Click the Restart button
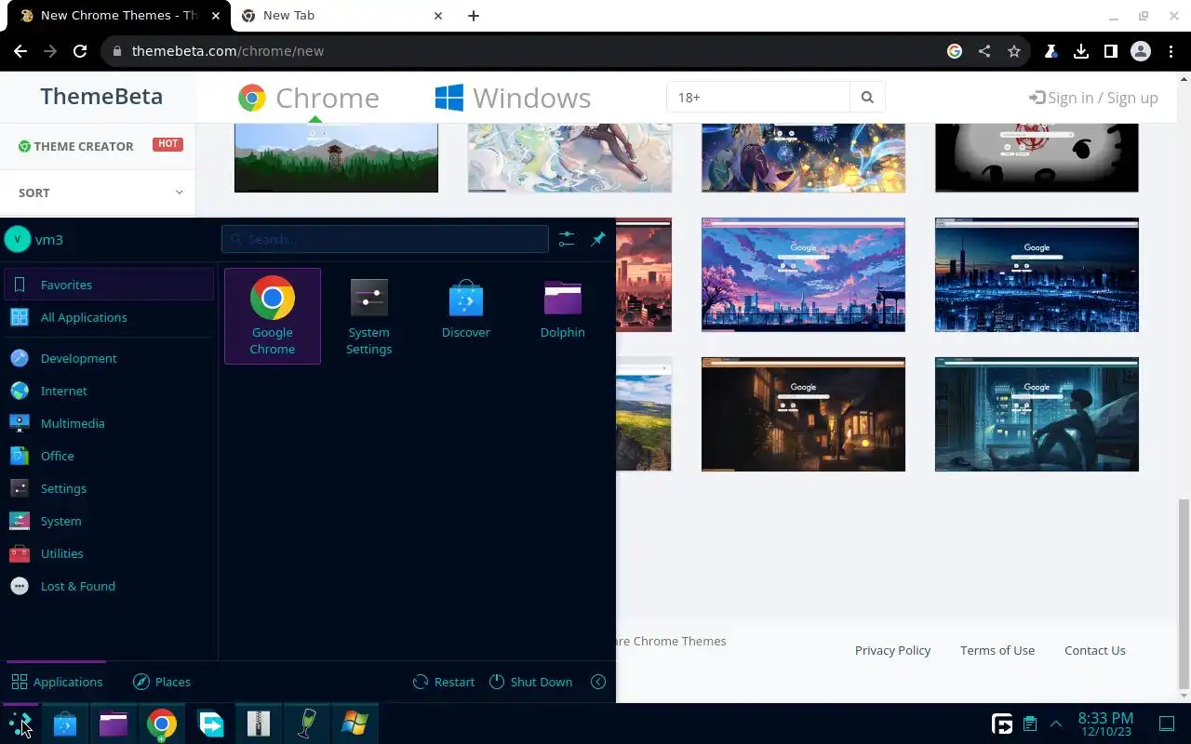This screenshot has height=744, width=1191. [x=444, y=682]
